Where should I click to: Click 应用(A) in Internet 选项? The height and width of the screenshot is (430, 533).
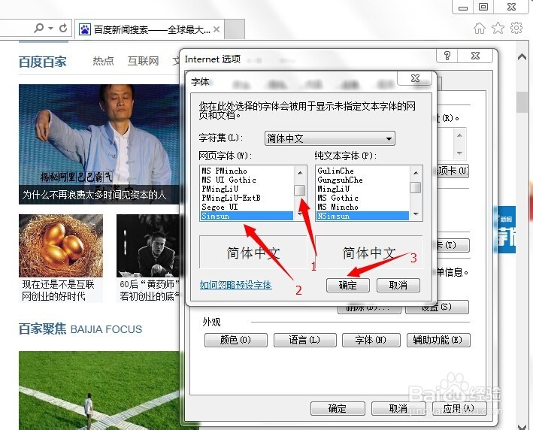click(459, 408)
